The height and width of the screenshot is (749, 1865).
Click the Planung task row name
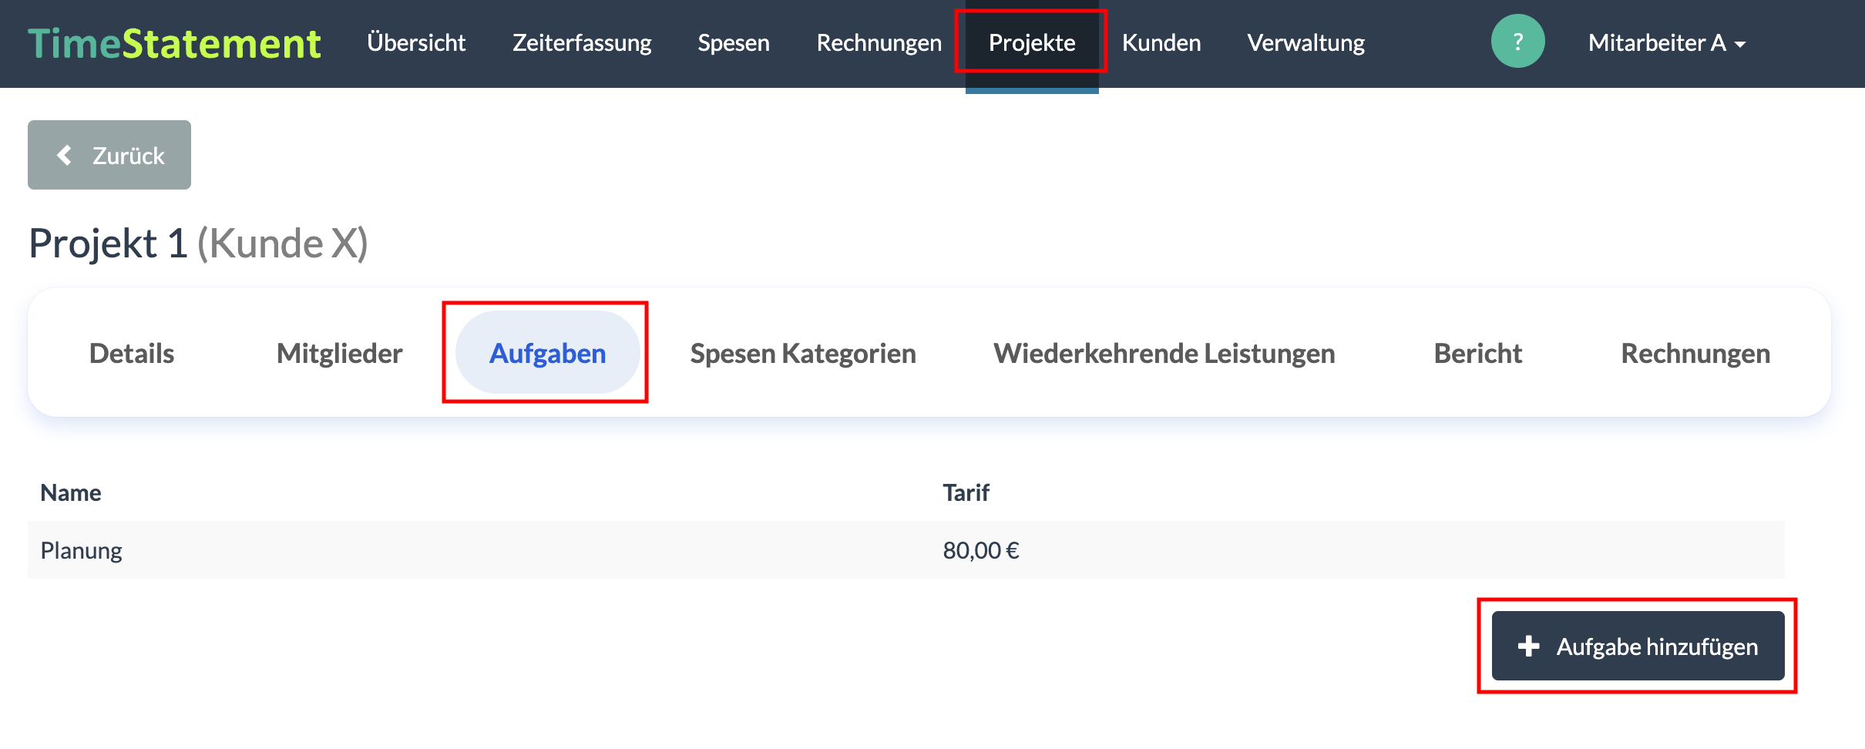click(82, 550)
